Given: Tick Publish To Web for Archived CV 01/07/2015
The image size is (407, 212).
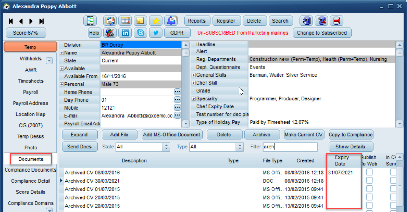Looking at the screenshot, I should point(369,189).
